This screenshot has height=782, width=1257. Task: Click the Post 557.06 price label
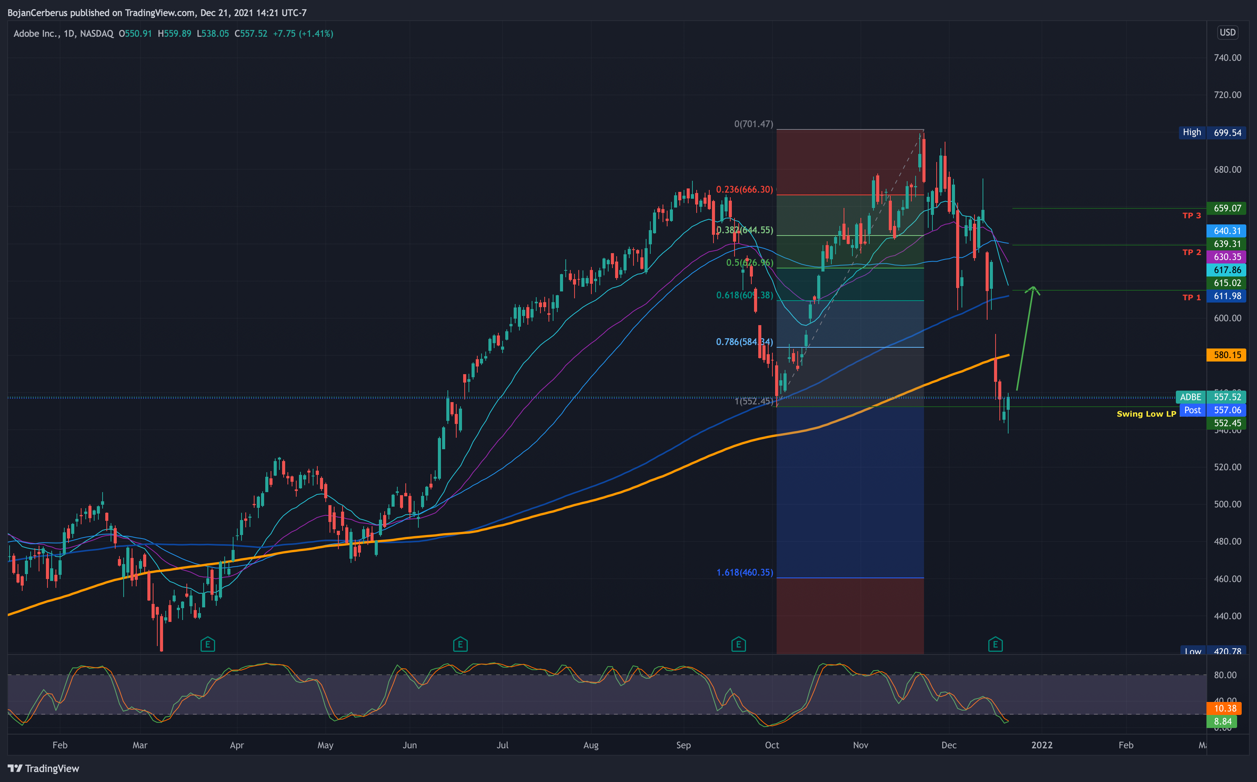point(1213,410)
